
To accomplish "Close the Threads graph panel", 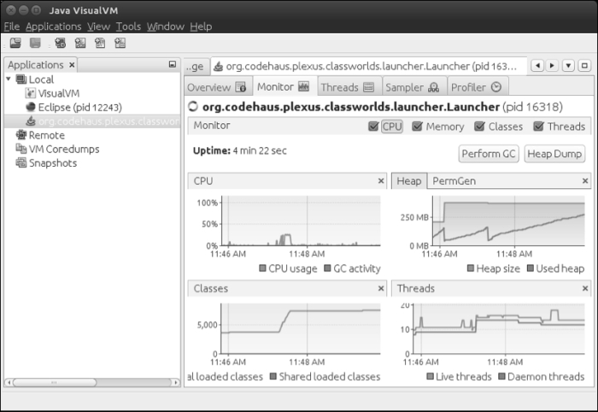I will click(x=585, y=288).
